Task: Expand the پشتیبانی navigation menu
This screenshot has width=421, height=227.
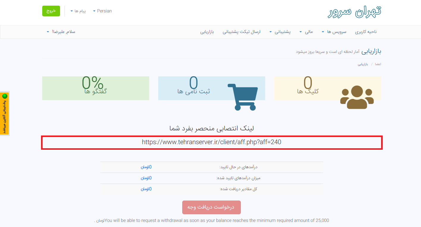Action: [280, 32]
